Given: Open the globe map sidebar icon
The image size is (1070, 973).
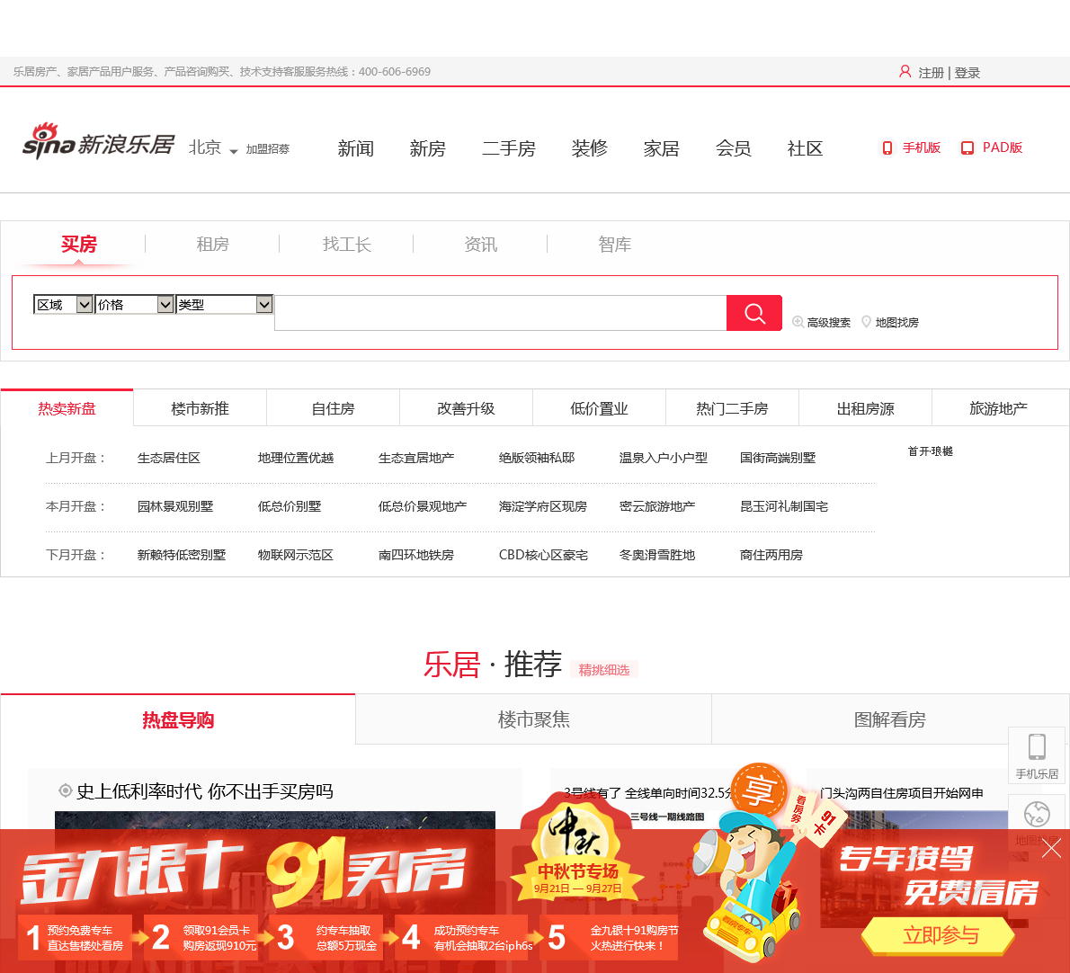Looking at the screenshot, I should (x=1038, y=815).
